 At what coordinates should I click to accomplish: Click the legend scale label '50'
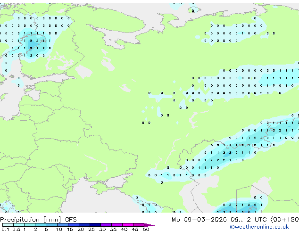tap(146, 229)
